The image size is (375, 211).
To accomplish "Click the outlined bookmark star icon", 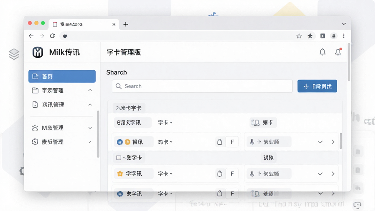I will click(x=299, y=36).
